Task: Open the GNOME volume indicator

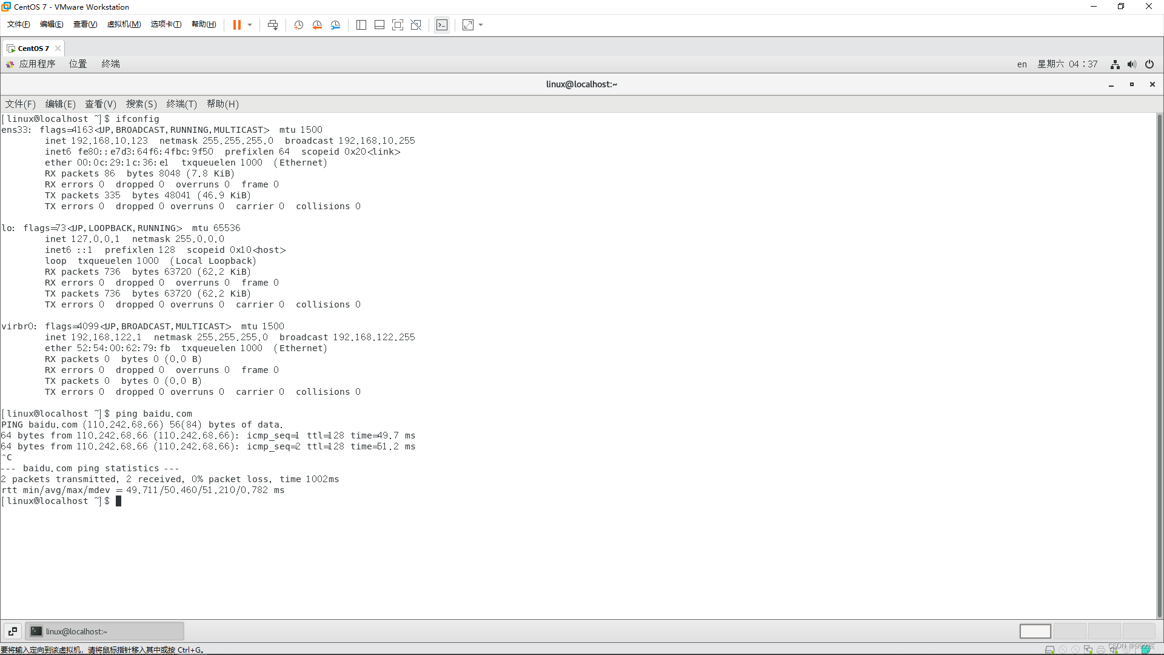Action: click(x=1132, y=64)
